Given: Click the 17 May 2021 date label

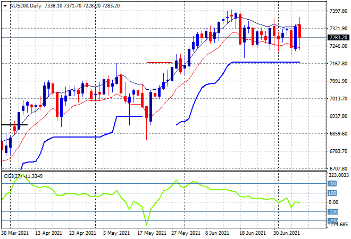Looking at the screenshot, I should point(152,233).
